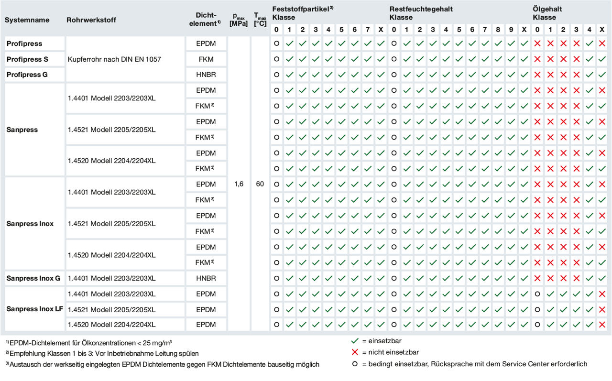Click the circle symbol beside 'bedingt einsetzbar'

355,364
